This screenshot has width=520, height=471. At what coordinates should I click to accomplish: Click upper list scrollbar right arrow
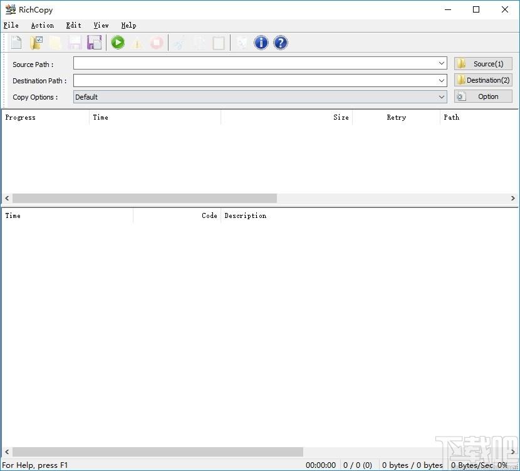point(513,198)
